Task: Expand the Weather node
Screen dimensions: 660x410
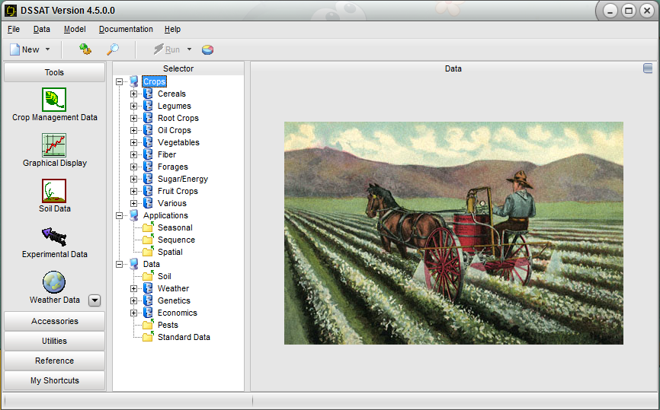Action: 133,288
